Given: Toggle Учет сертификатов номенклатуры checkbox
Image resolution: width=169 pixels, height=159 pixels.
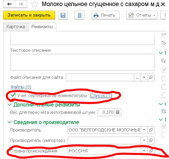Looking at the screenshot, I should 13,96.
